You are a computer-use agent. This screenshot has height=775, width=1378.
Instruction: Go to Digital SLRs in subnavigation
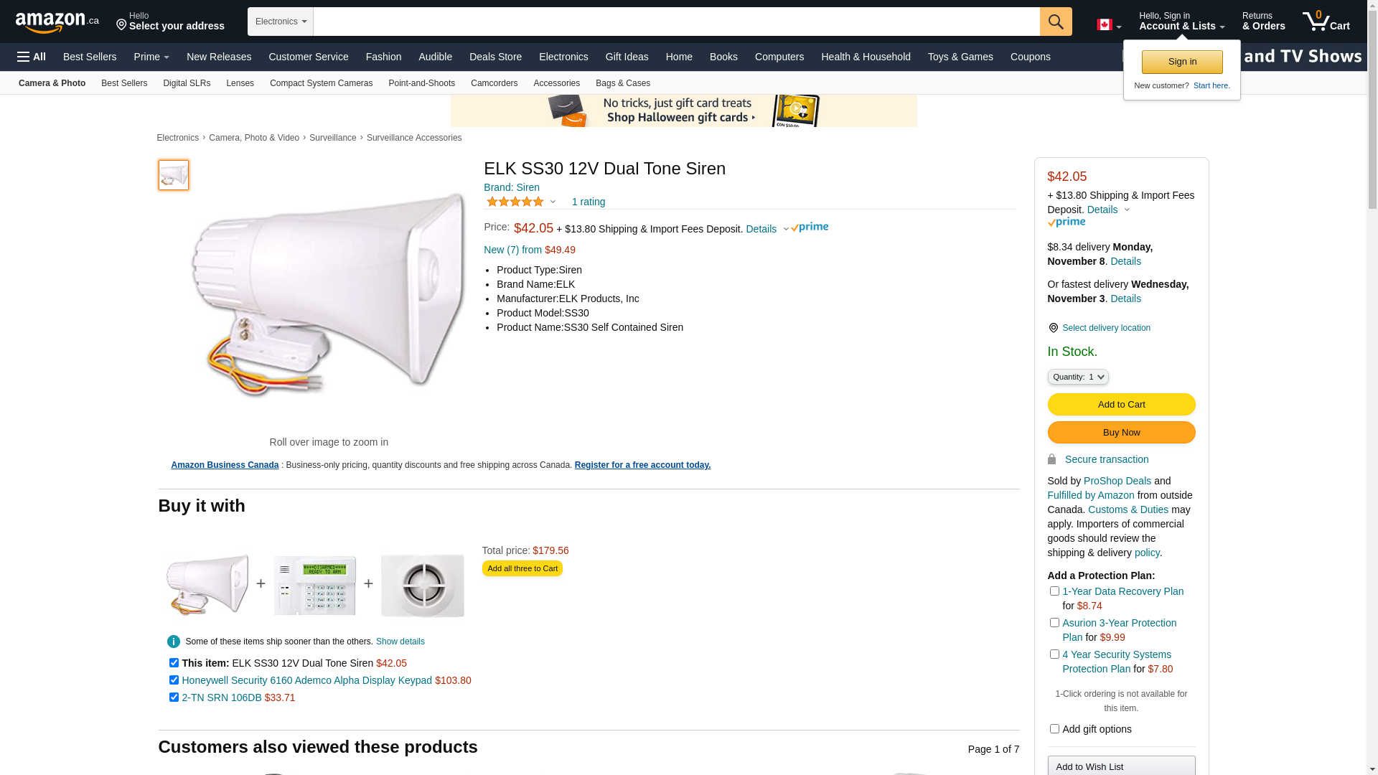[x=187, y=83]
